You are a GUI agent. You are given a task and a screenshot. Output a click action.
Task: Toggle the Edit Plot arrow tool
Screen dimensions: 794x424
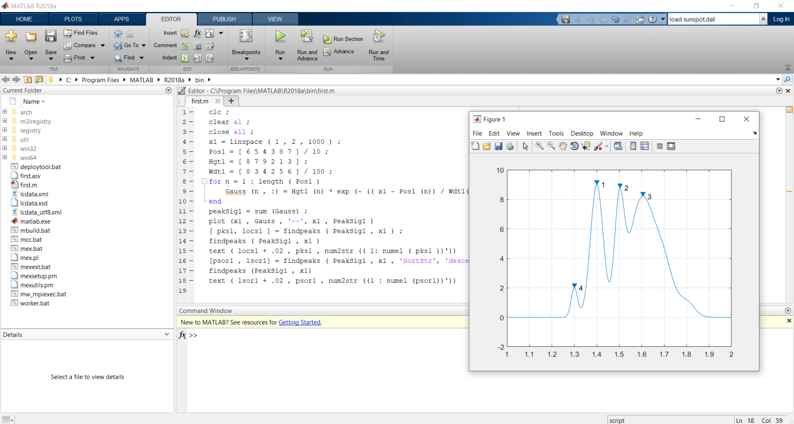click(525, 146)
